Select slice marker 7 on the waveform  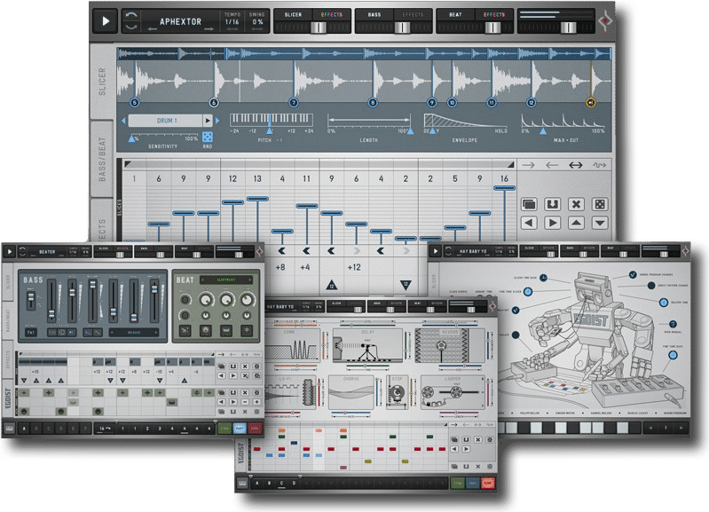[294, 103]
